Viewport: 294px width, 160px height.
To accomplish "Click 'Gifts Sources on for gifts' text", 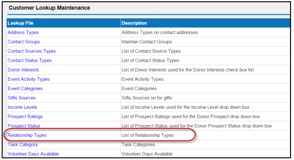I will (147, 98).
